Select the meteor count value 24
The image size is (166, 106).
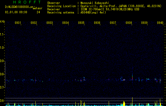[x=38, y=12]
